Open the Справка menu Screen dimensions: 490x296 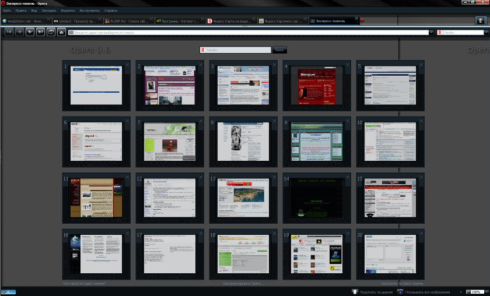(111, 10)
